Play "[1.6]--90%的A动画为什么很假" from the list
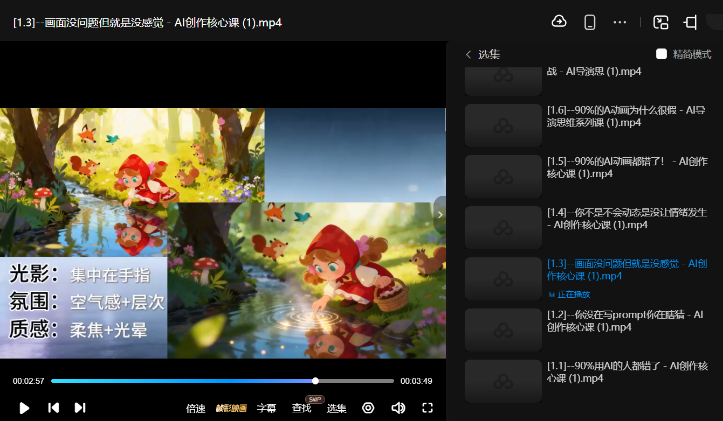Screen dimensions: 723x421 [x=626, y=116]
